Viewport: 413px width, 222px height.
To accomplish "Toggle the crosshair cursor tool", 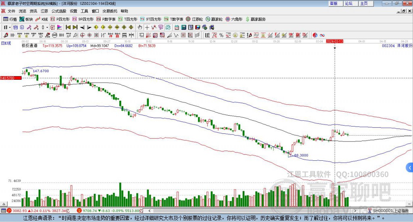I will pos(147,27).
